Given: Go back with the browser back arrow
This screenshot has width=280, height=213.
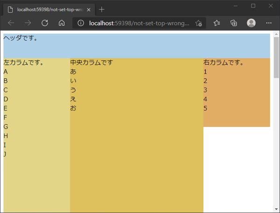Looking at the screenshot, I should (x=11, y=23).
